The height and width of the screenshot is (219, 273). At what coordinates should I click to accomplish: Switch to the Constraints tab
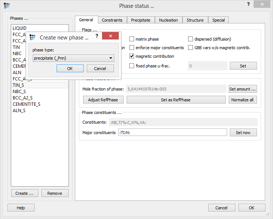pos(112,20)
